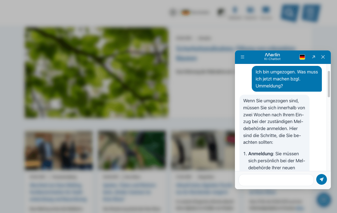The height and width of the screenshot is (213, 337).
Task: Click the round floating chat button bottom-right
Action: click(x=324, y=200)
